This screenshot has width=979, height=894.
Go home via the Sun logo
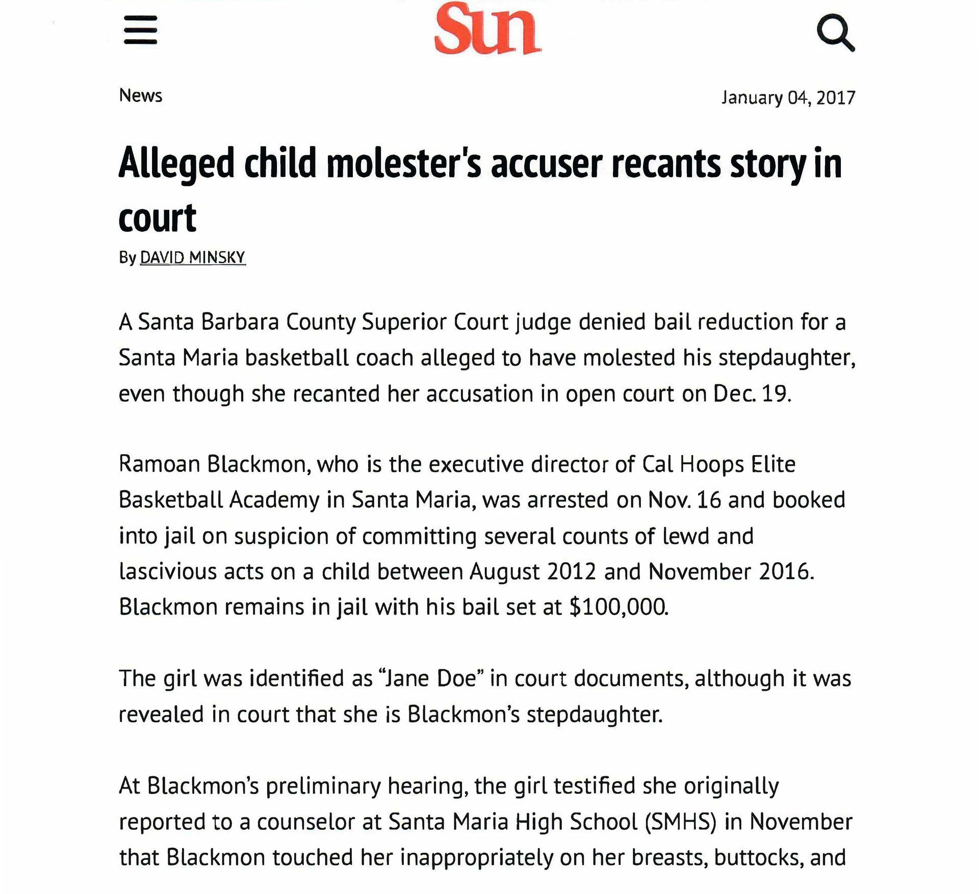coord(487,29)
